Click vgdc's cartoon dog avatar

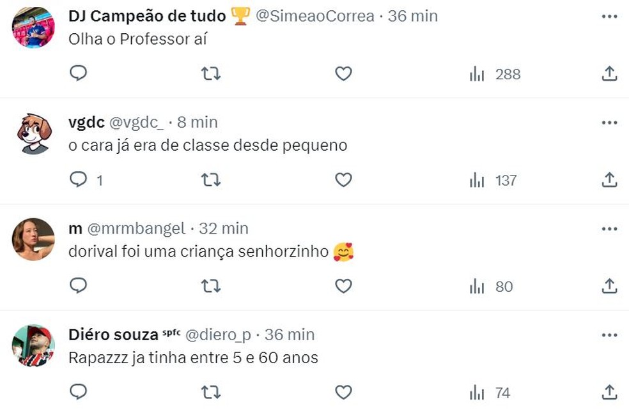point(34,134)
